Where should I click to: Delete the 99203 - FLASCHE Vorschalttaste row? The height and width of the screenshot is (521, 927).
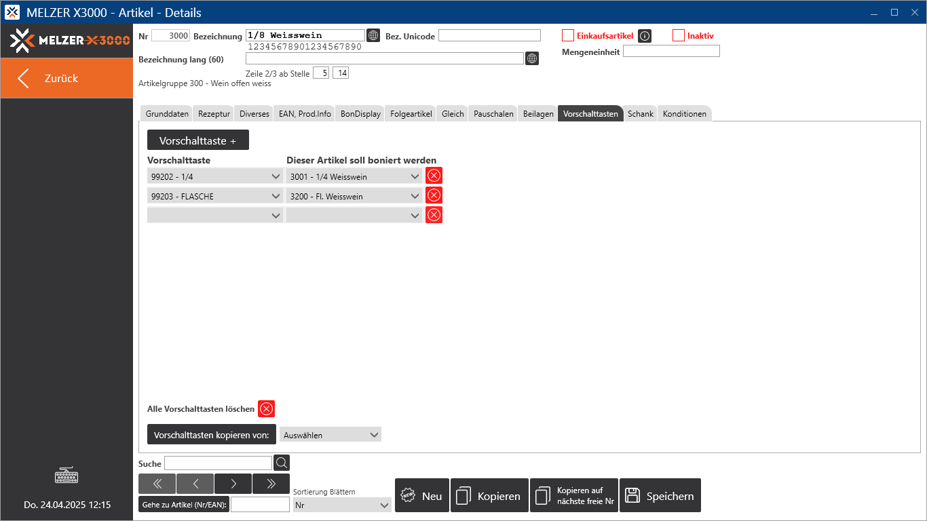coord(434,195)
